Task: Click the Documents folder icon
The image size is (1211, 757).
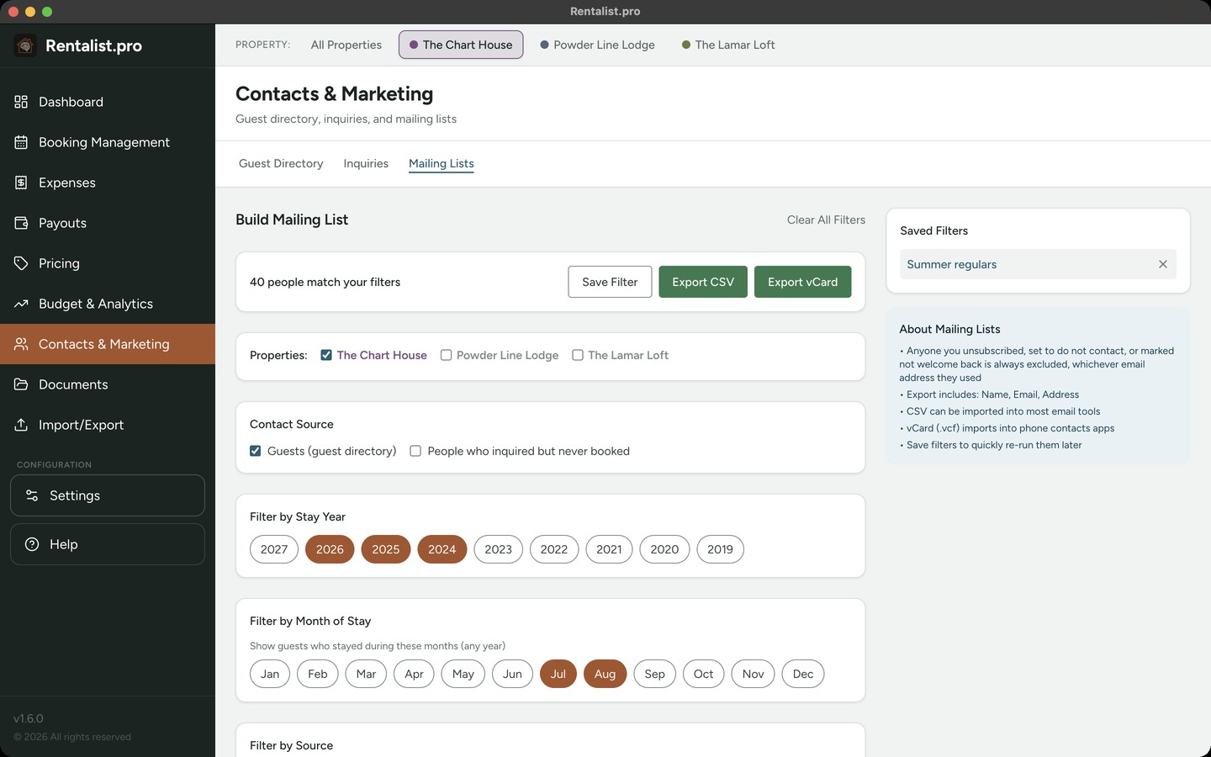Action: pyautogui.click(x=21, y=384)
